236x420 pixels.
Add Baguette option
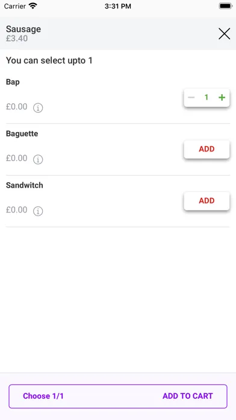206,149
